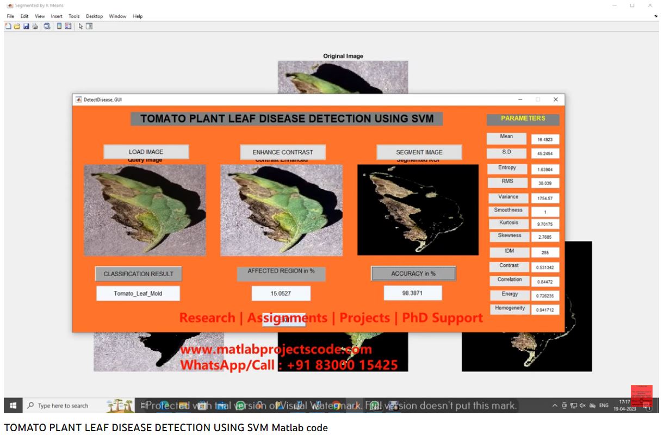Click the IDM value 255
The height and width of the screenshot is (435, 664).
point(545,253)
